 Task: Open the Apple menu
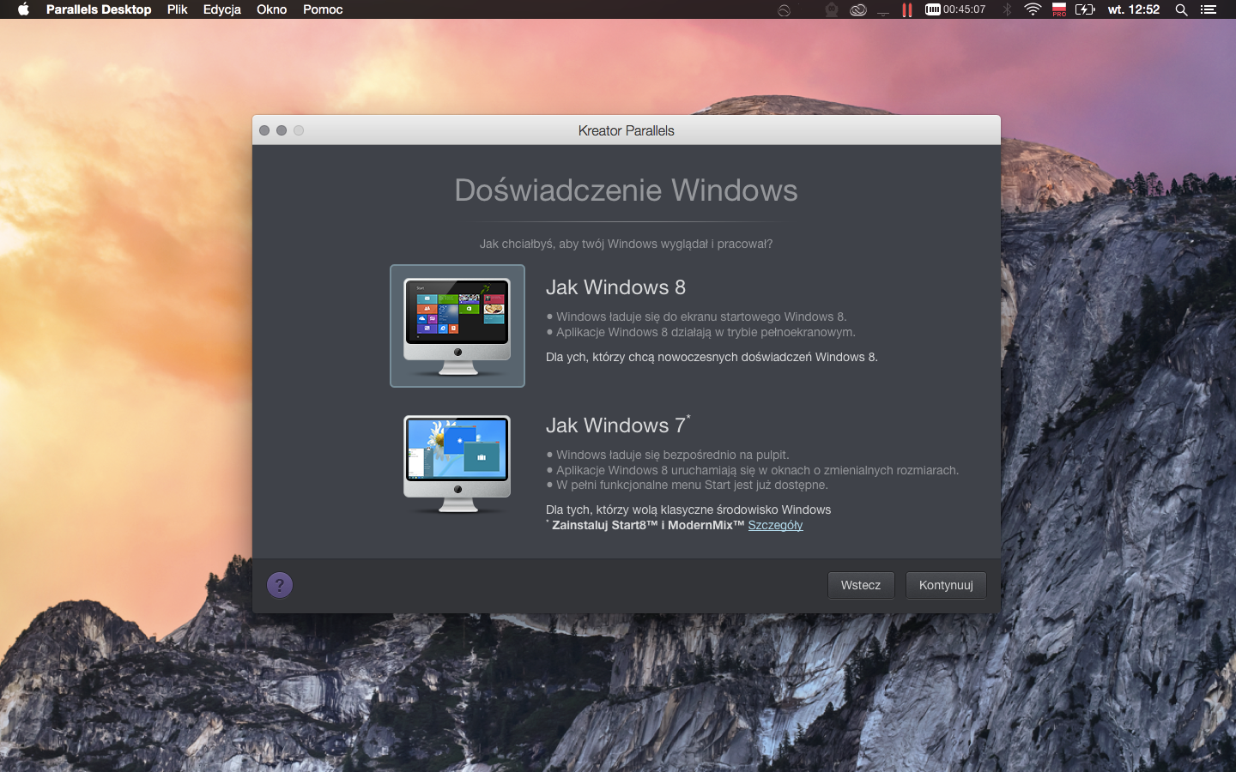[x=23, y=9]
